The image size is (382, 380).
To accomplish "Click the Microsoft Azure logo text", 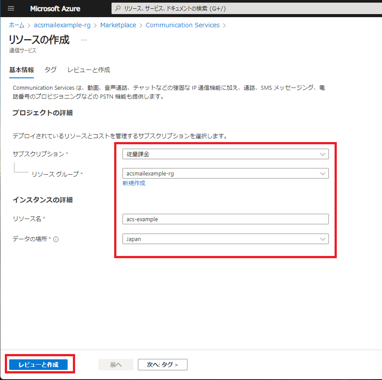I will click(55, 8).
